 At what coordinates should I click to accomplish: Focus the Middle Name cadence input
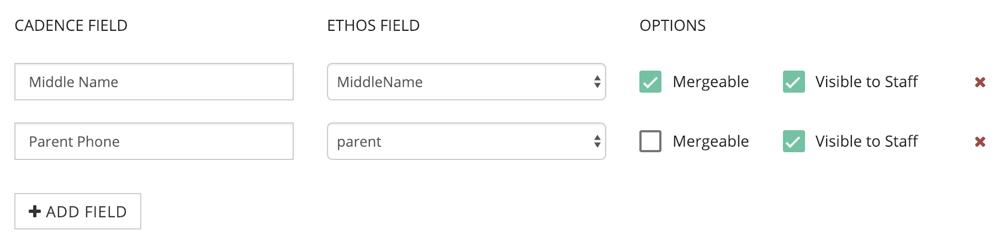(153, 82)
